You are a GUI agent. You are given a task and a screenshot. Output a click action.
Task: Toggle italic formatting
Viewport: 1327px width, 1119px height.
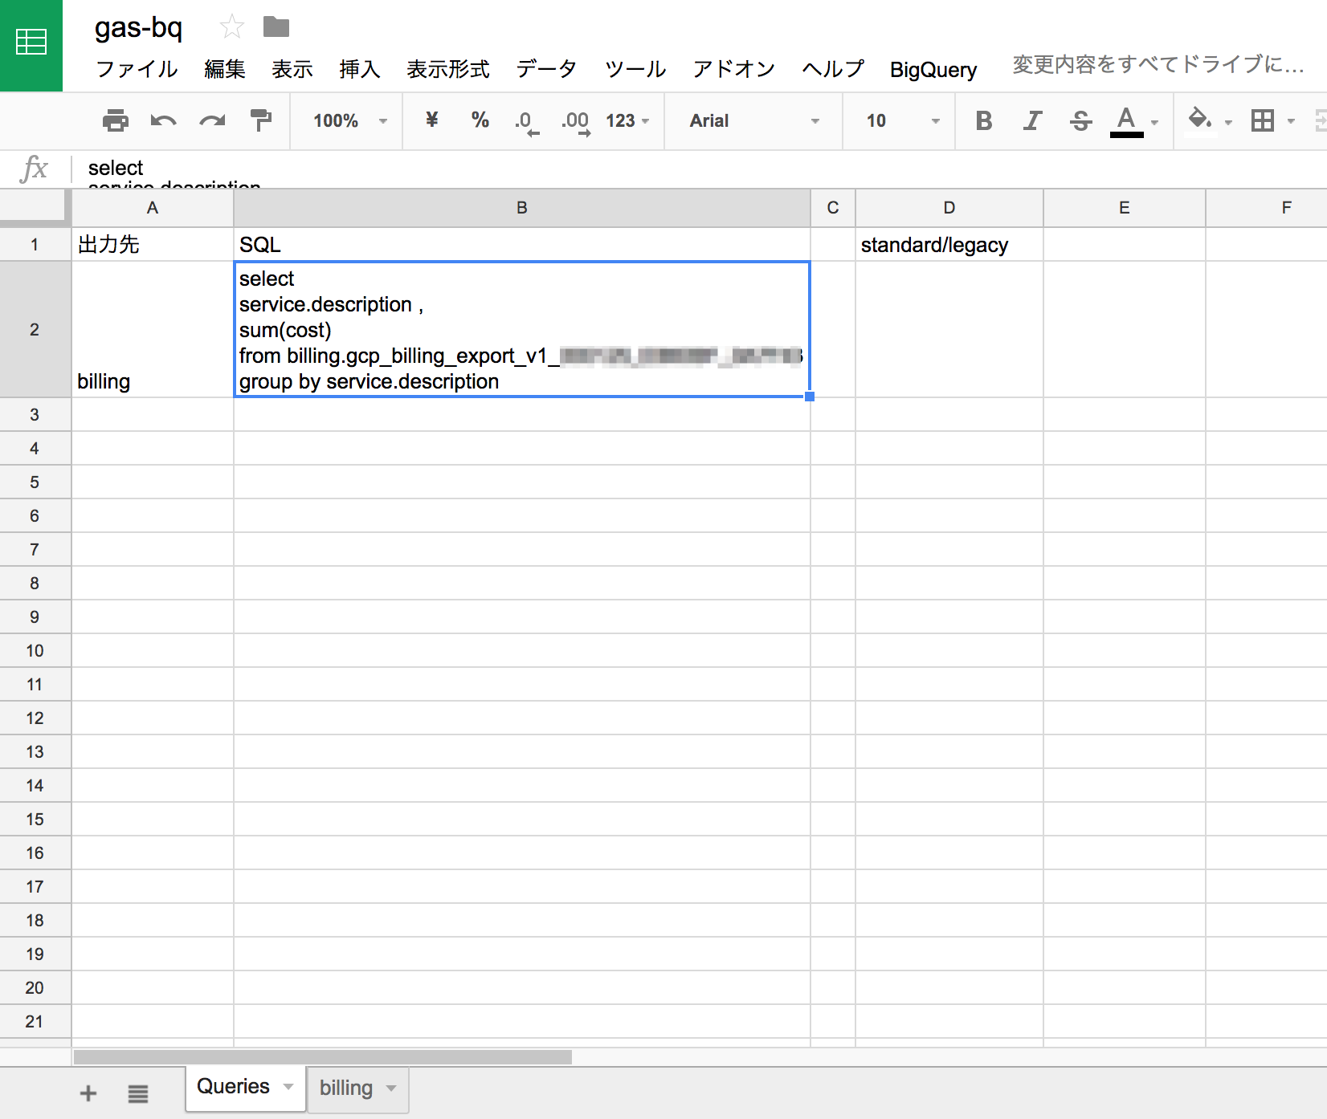coord(1032,120)
